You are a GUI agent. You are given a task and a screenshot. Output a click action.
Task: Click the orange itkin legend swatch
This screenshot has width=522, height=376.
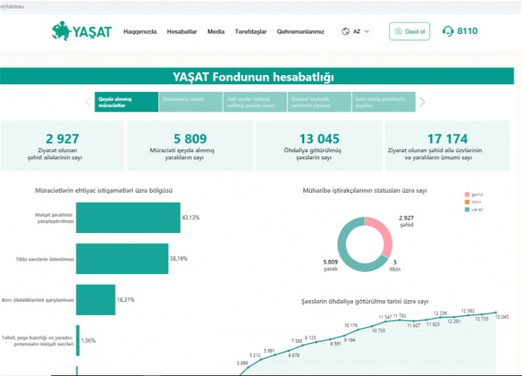click(x=467, y=202)
